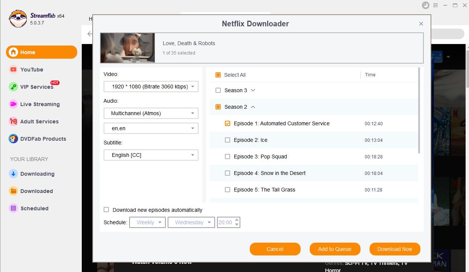This screenshot has width=469, height=272.
Task: Click the 00:18:28 duration text
Action: coord(374,157)
